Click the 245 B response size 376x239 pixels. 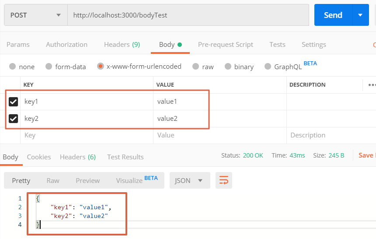tap(336, 155)
